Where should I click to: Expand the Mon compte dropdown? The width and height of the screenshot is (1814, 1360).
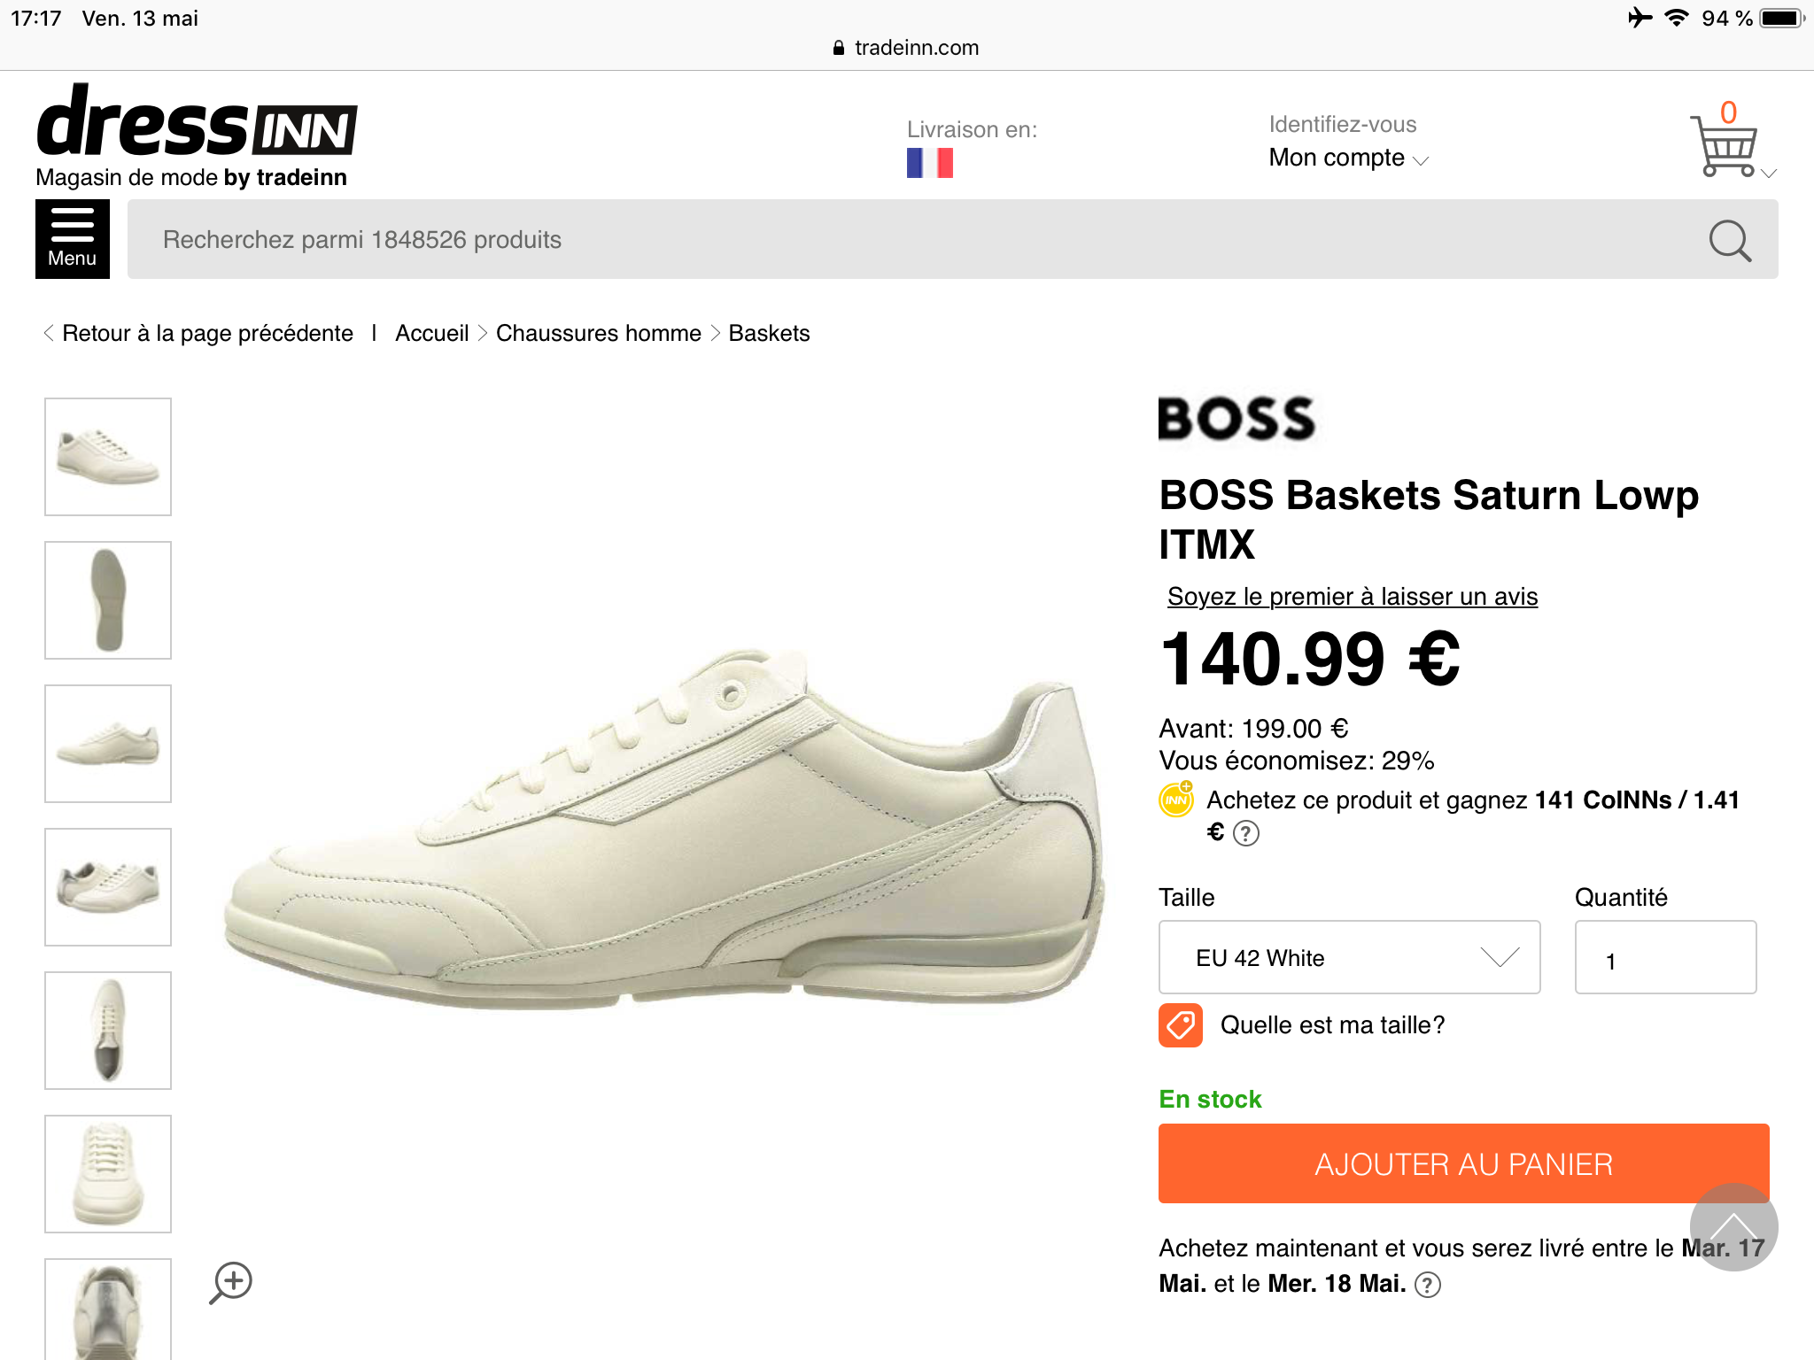pyautogui.click(x=1348, y=158)
